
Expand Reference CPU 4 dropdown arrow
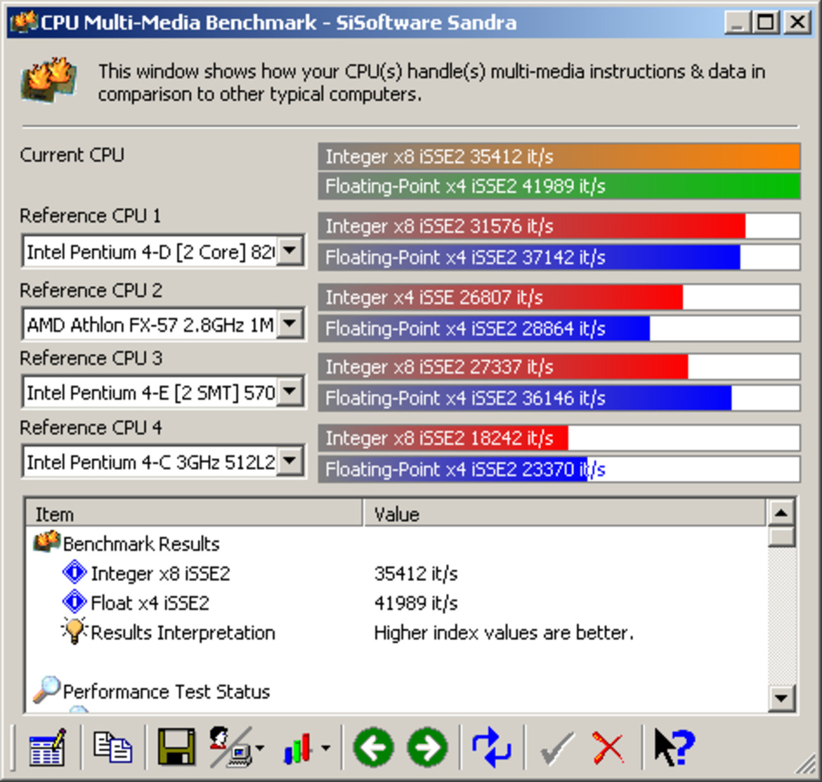(290, 461)
